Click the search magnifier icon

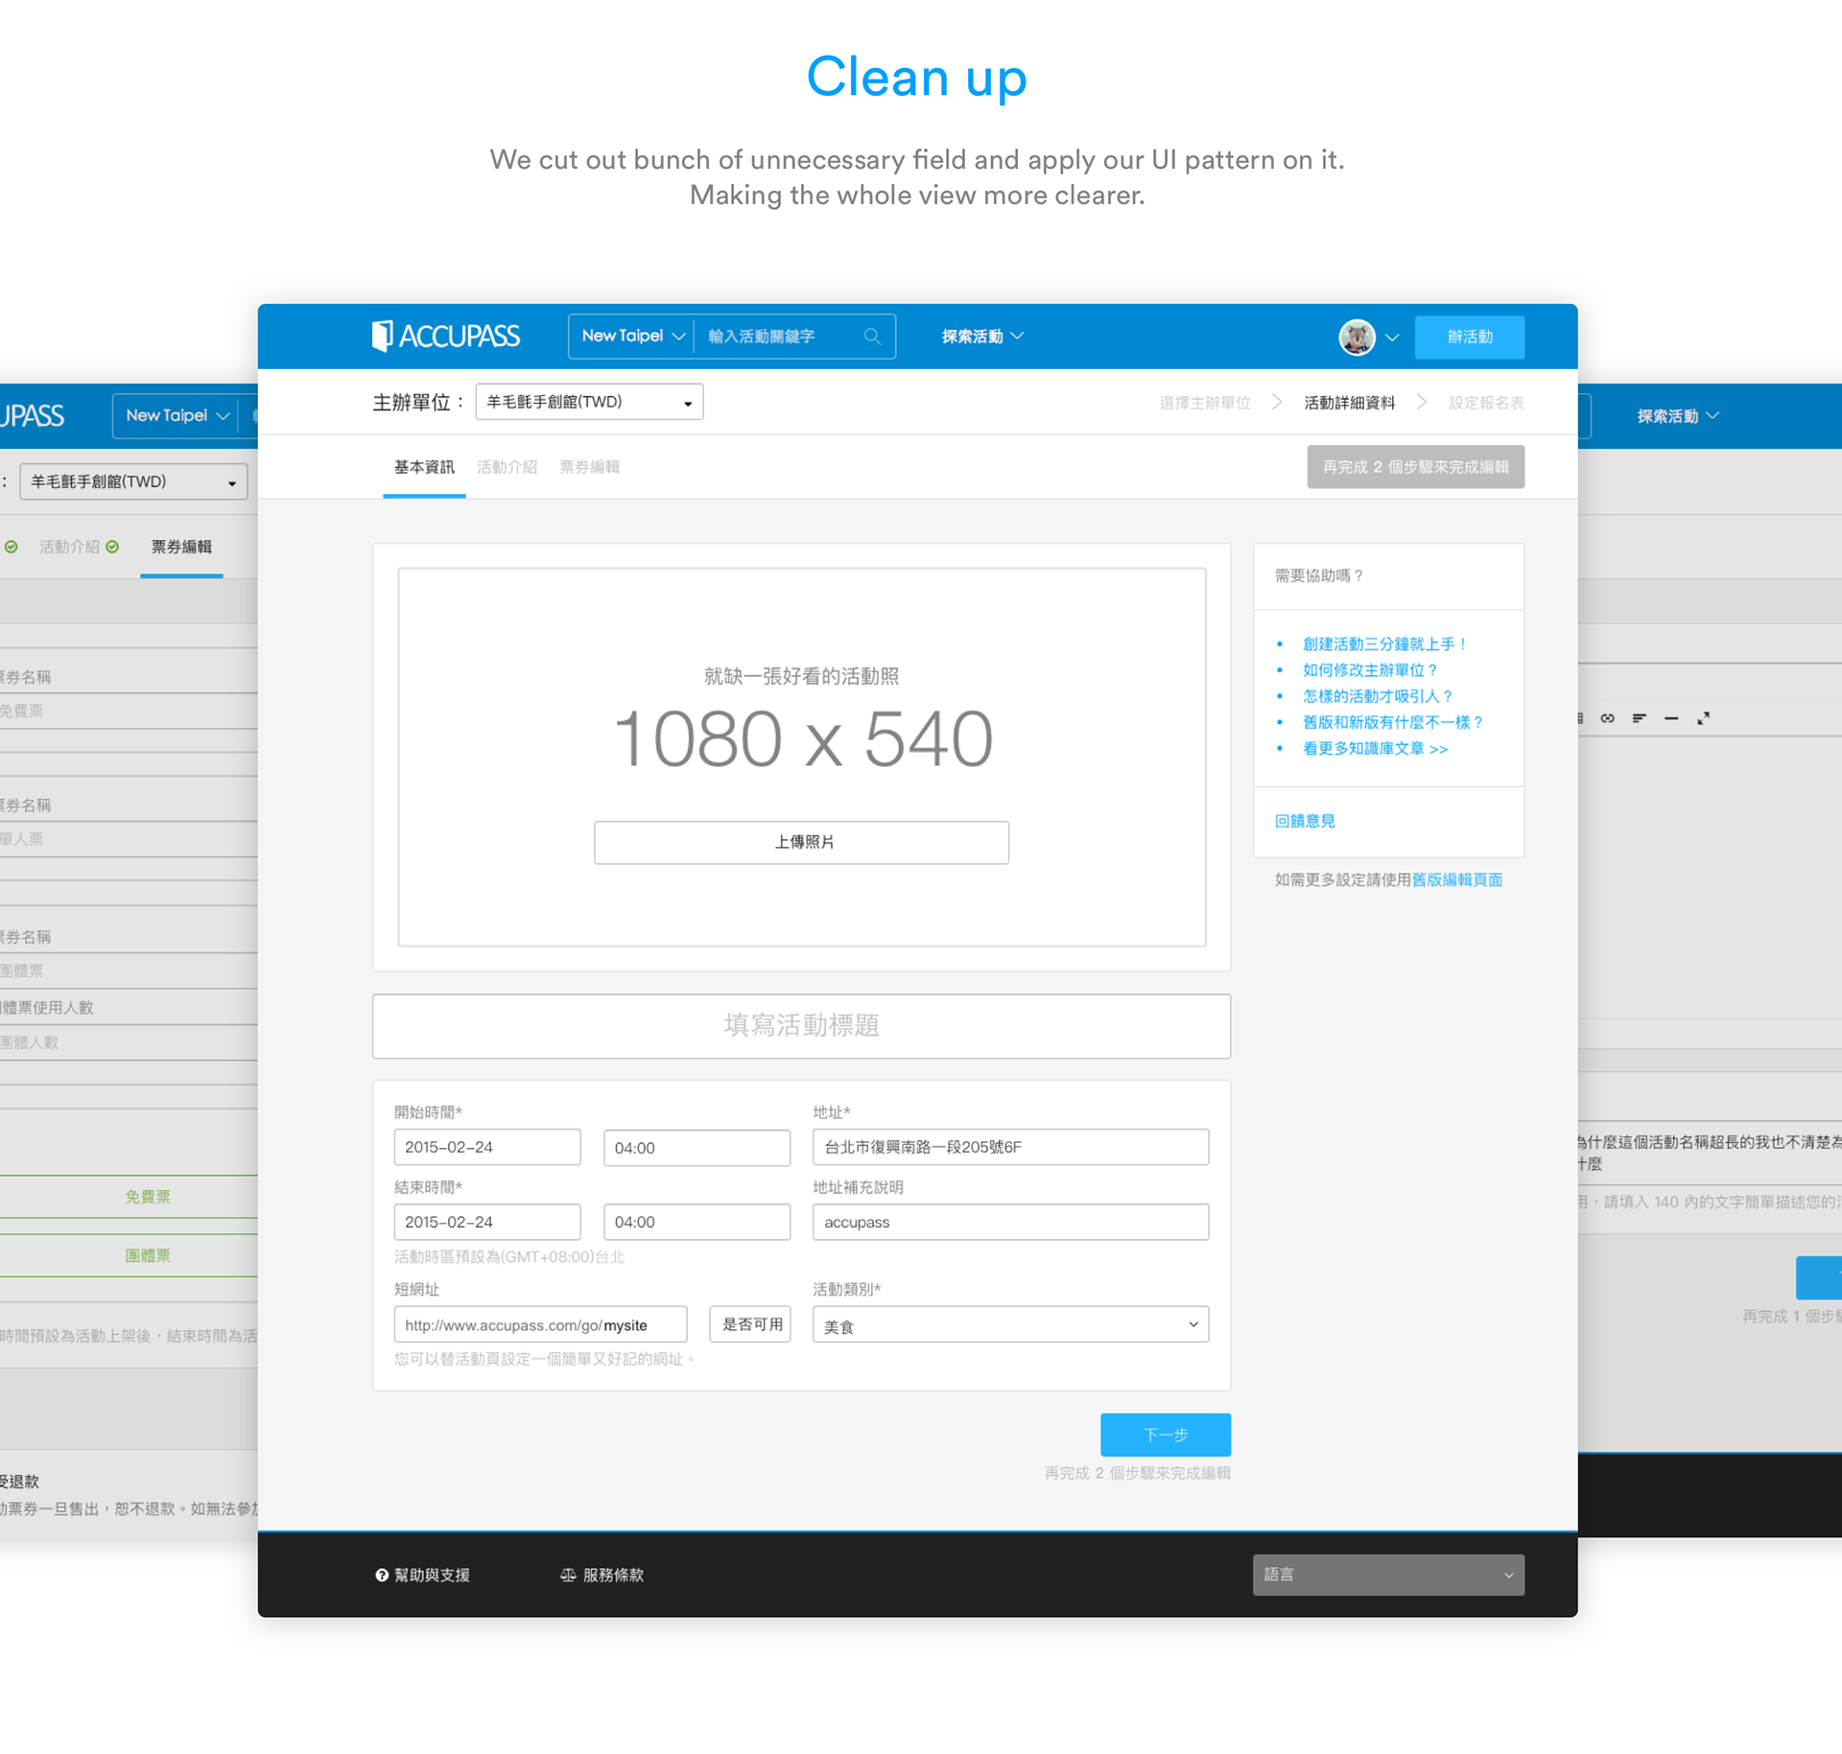pyautogui.click(x=871, y=337)
